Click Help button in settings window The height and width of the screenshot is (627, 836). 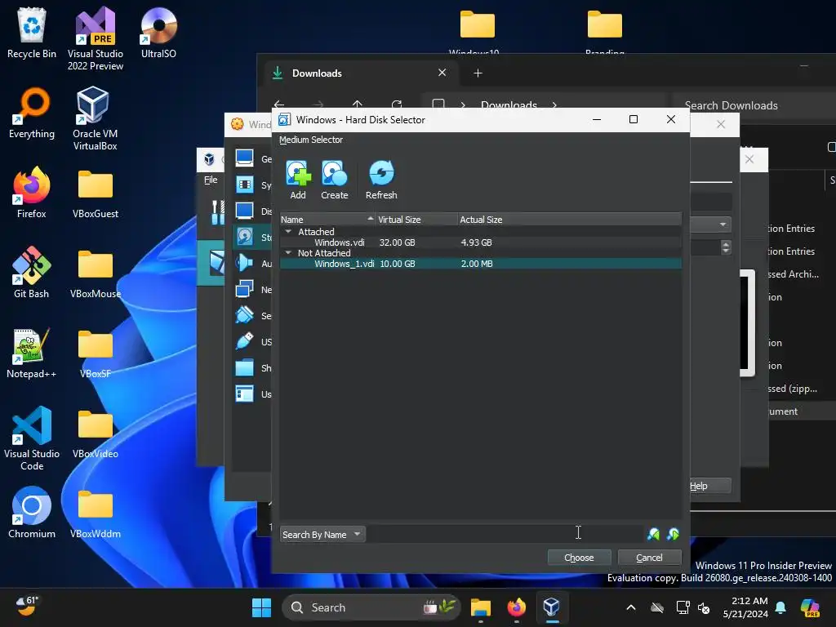[709, 486]
